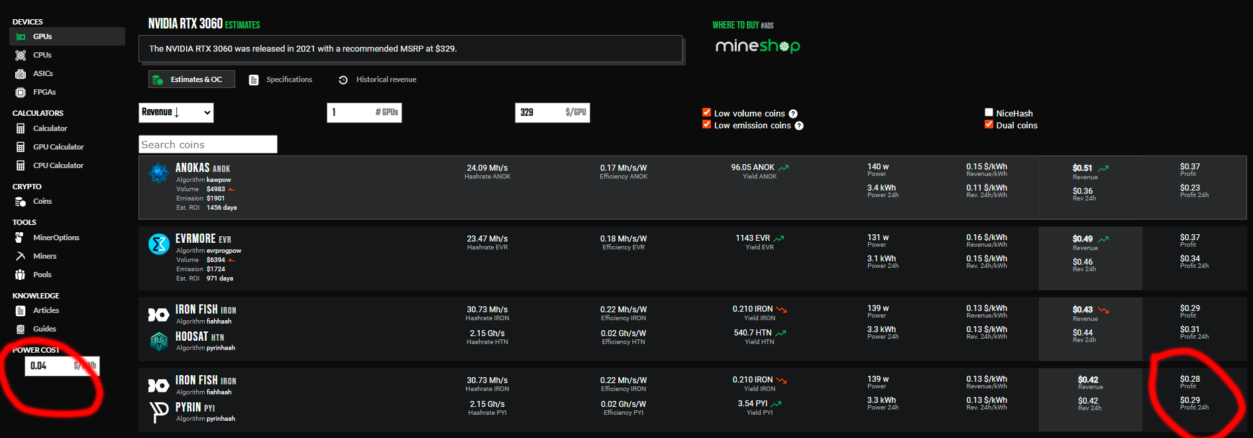1253x438 pixels.
Task: Open the Historical revenue tab
Action: pos(377,79)
